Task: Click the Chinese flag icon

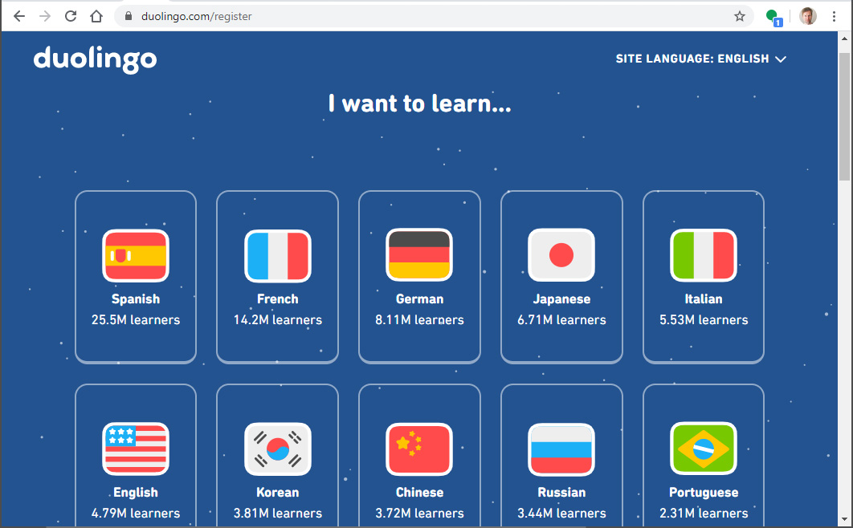Action: 419,449
